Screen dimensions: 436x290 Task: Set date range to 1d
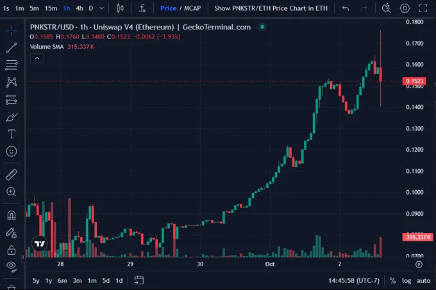pos(119,280)
